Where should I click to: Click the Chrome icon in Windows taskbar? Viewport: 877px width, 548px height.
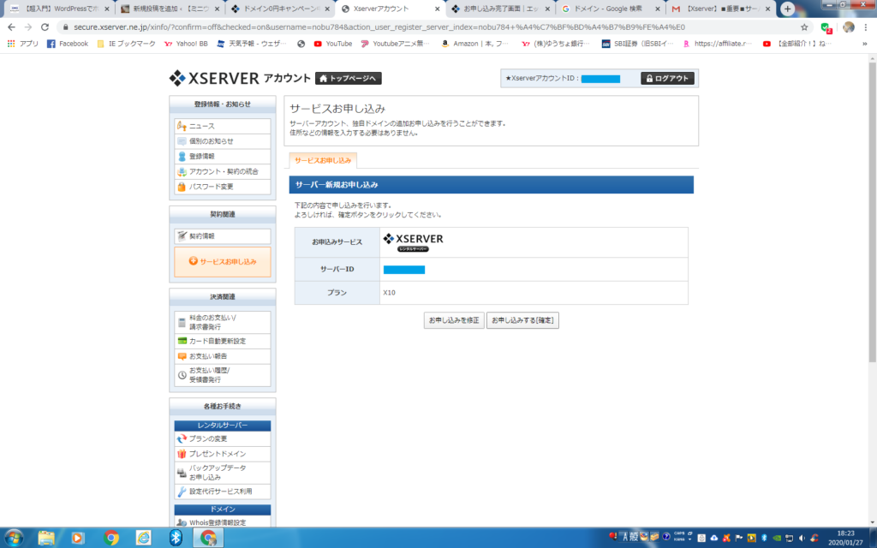coord(111,537)
